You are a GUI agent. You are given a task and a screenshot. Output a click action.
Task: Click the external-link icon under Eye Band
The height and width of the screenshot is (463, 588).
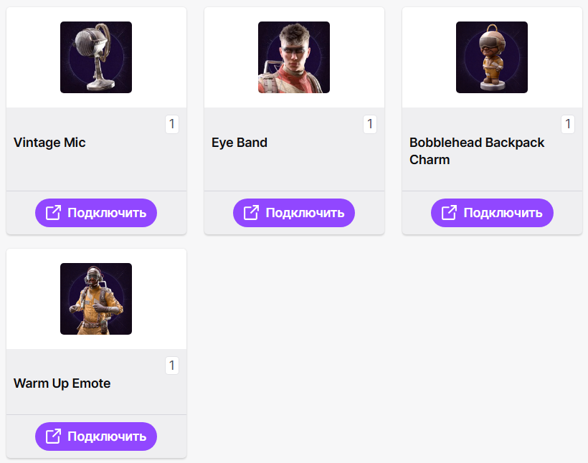pyautogui.click(x=251, y=213)
